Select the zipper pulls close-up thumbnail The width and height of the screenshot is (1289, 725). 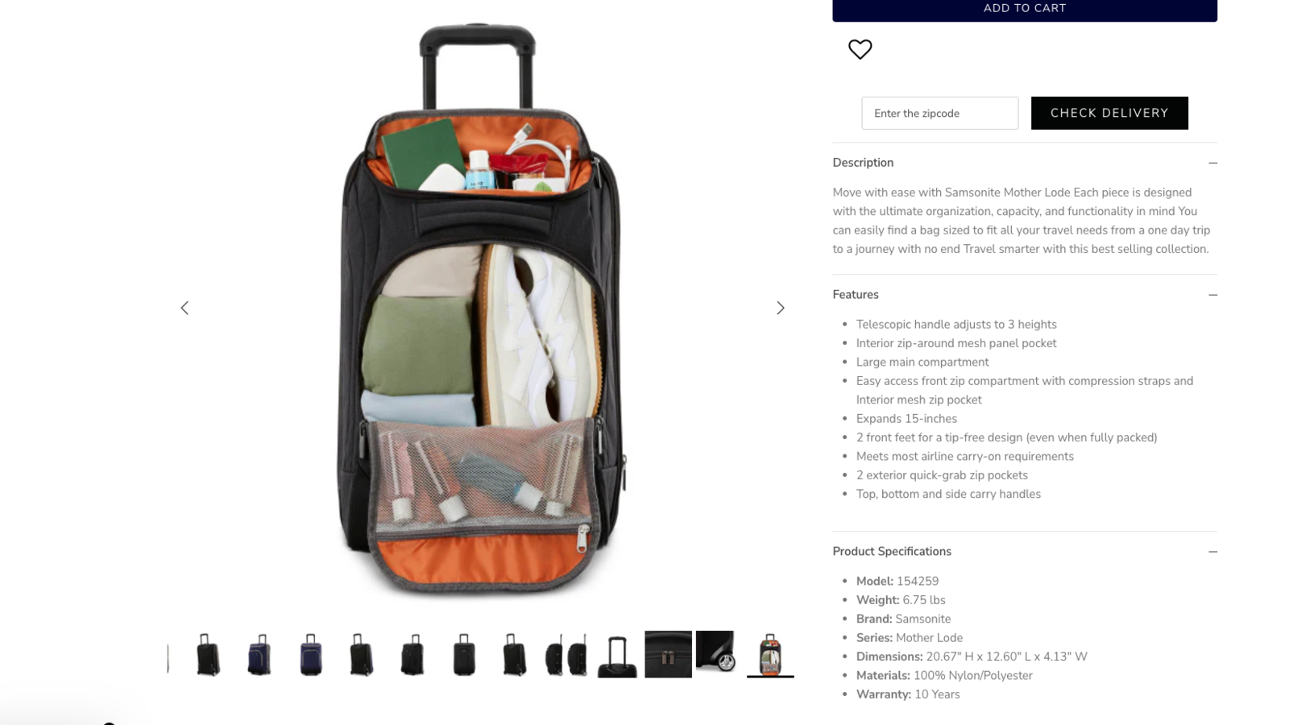[668, 654]
